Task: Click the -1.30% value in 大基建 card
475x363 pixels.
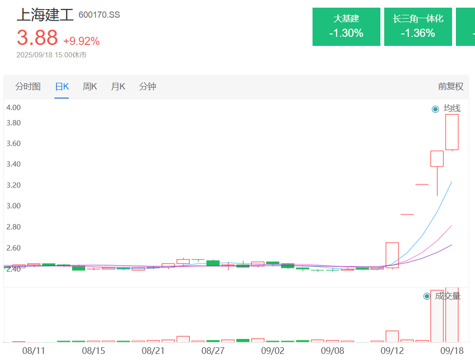Action: tap(346, 33)
